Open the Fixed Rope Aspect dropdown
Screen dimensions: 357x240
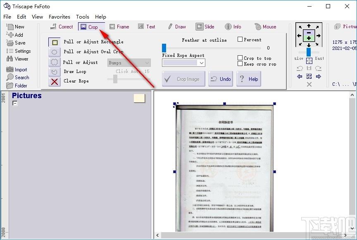pos(183,63)
